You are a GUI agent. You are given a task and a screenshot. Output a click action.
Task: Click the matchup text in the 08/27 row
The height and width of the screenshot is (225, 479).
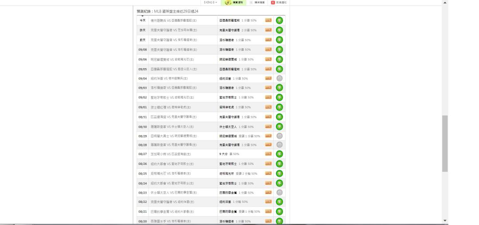(x=171, y=154)
